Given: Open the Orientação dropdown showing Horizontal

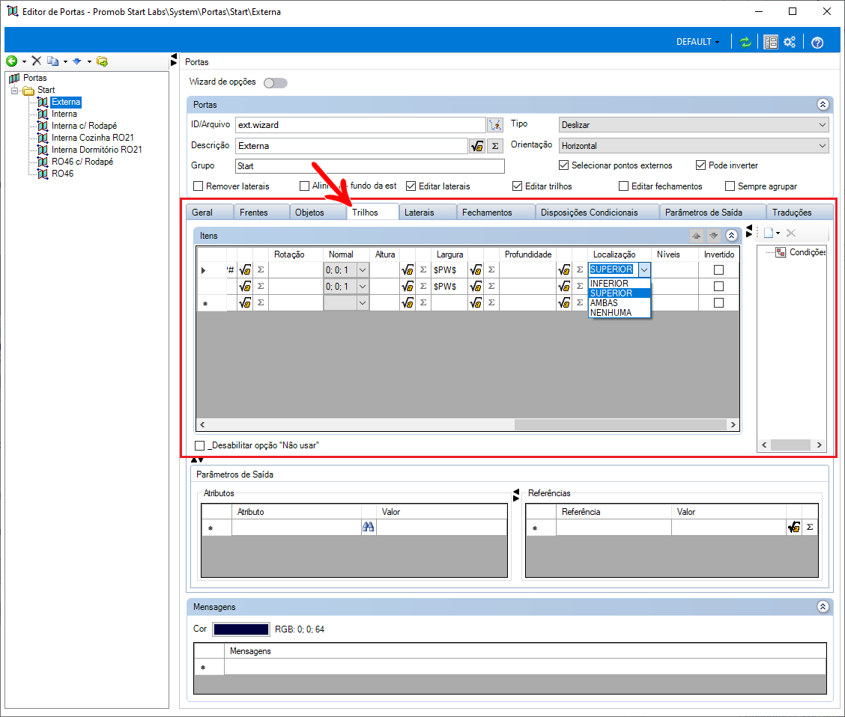Looking at the screenshot, I should 694,146.
